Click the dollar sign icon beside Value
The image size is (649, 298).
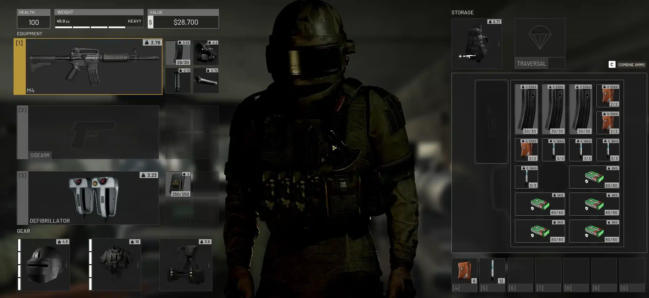coord(151,22)
